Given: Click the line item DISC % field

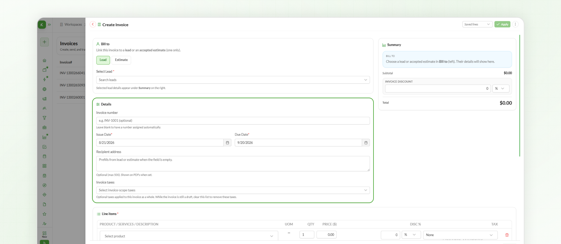Looking at the screenshot, I should pyautogui.click(x=391, y=235).
